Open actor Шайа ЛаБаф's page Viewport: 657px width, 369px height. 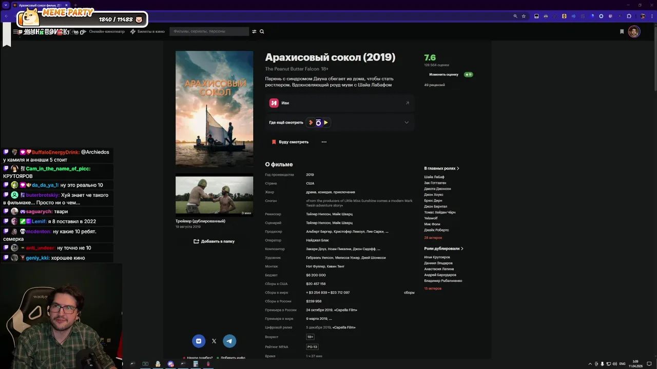(x=434, y=177)
